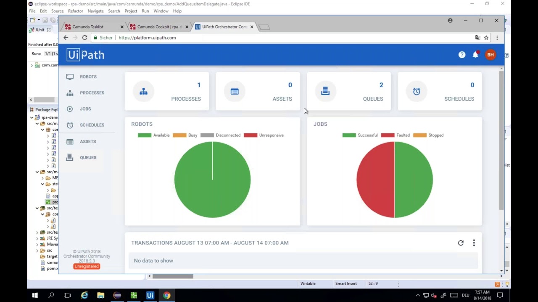Open a new browser tab
This screenshot has height=302, width=538.
coord(264,27)
